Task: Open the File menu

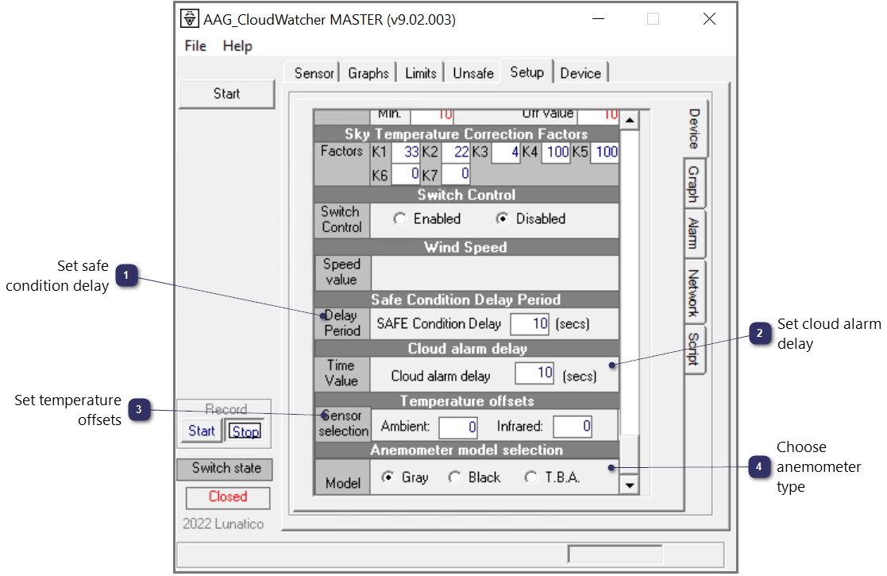Action: pos(195,46)
